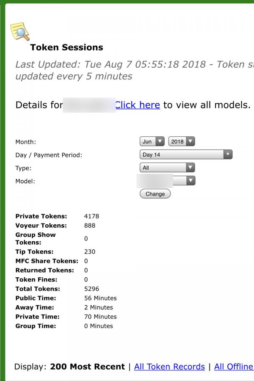Click the Month field label
Viewport: 254px width, 381px height.
26,142
